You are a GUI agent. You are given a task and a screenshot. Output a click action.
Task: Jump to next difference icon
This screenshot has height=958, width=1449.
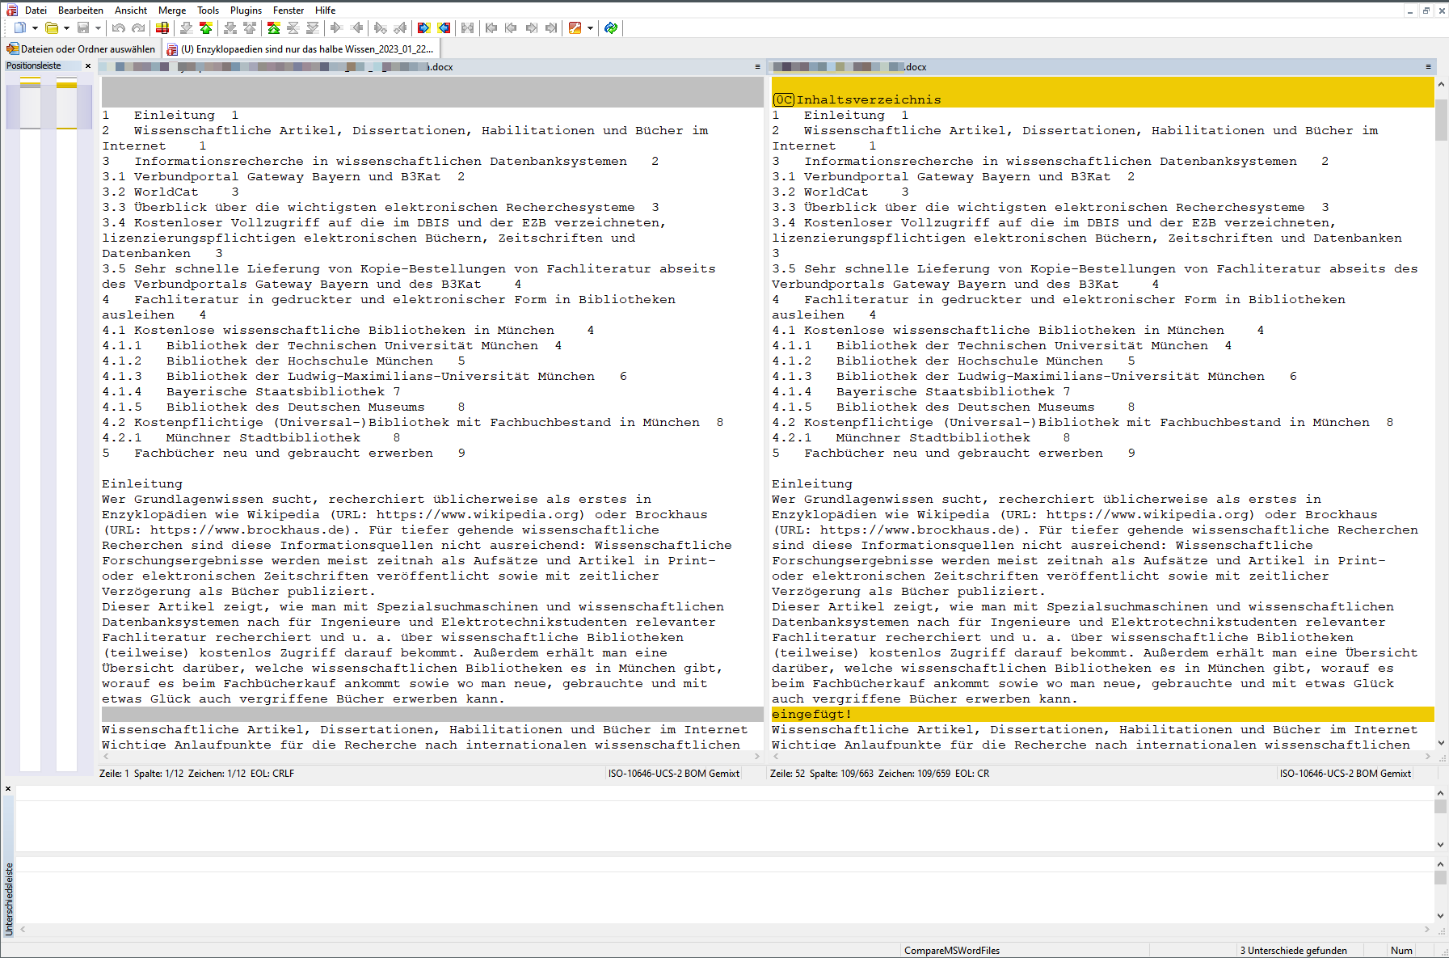187,28
